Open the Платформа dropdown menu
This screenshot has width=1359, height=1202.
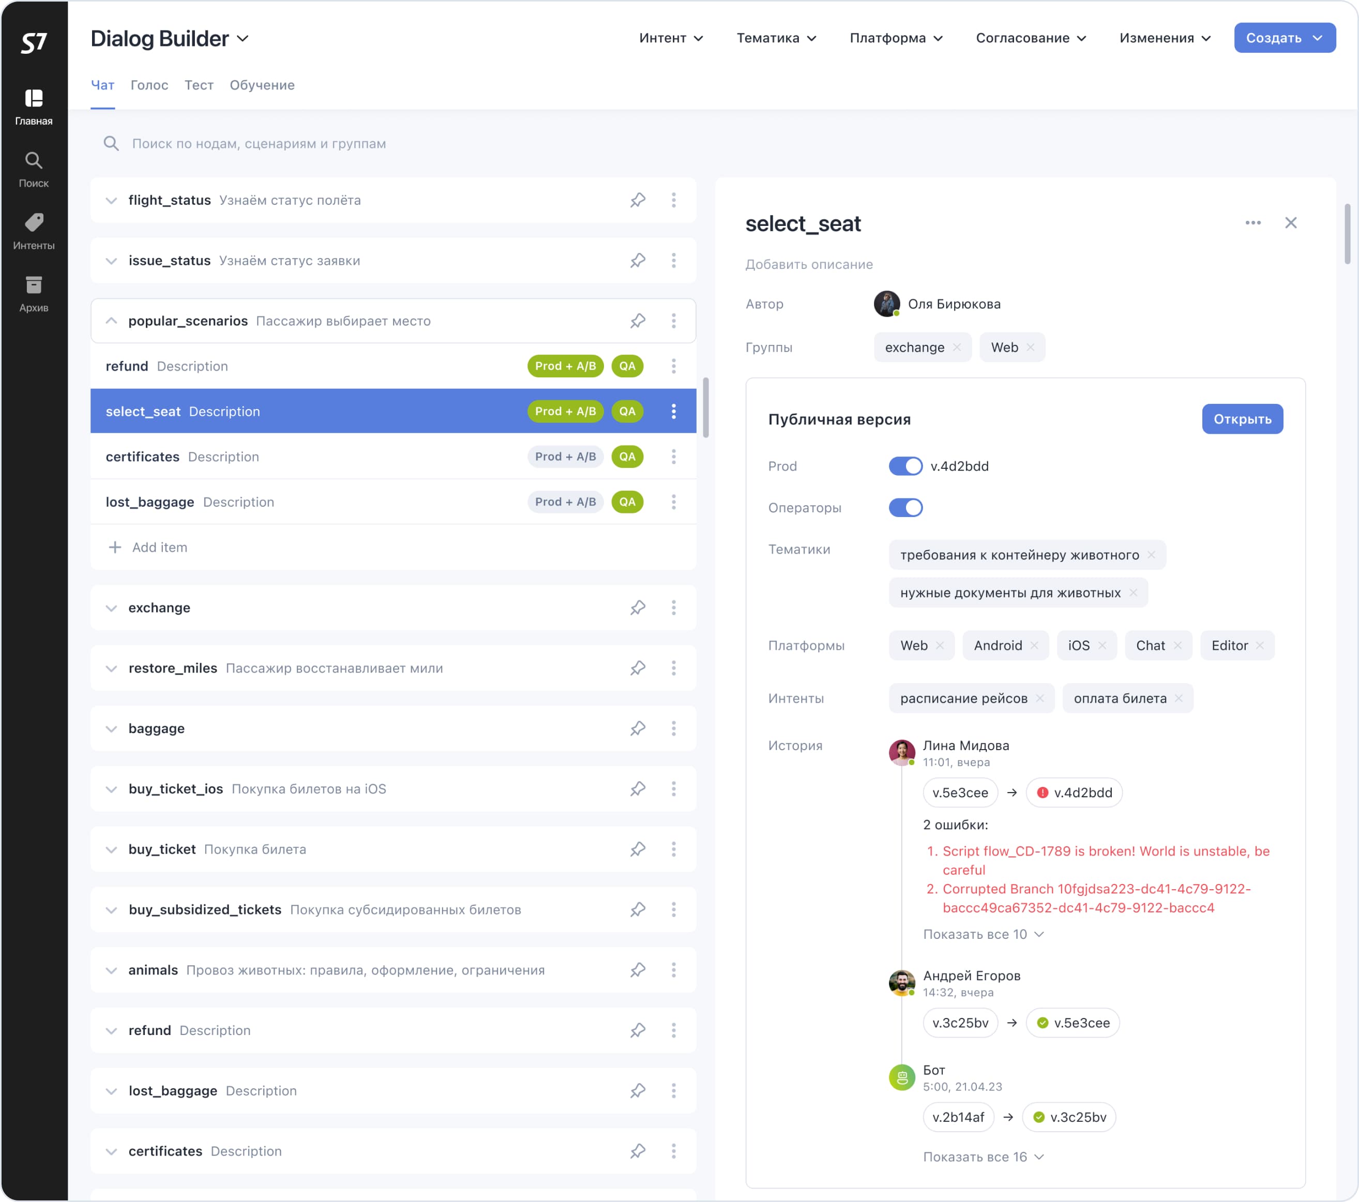(x=896, y=38)
